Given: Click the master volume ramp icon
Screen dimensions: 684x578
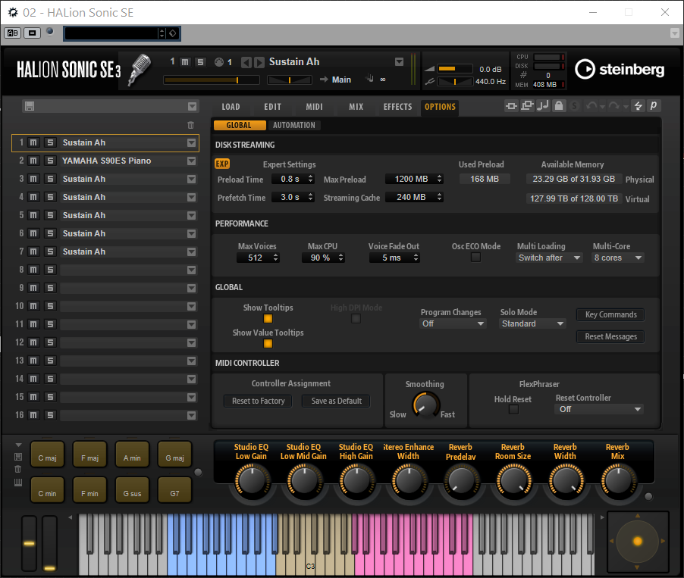Looking at the screenshot, I should [430, 69].
